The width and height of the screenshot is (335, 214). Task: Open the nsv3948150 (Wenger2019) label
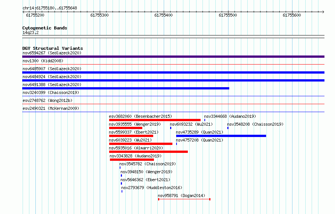[146, 172]
